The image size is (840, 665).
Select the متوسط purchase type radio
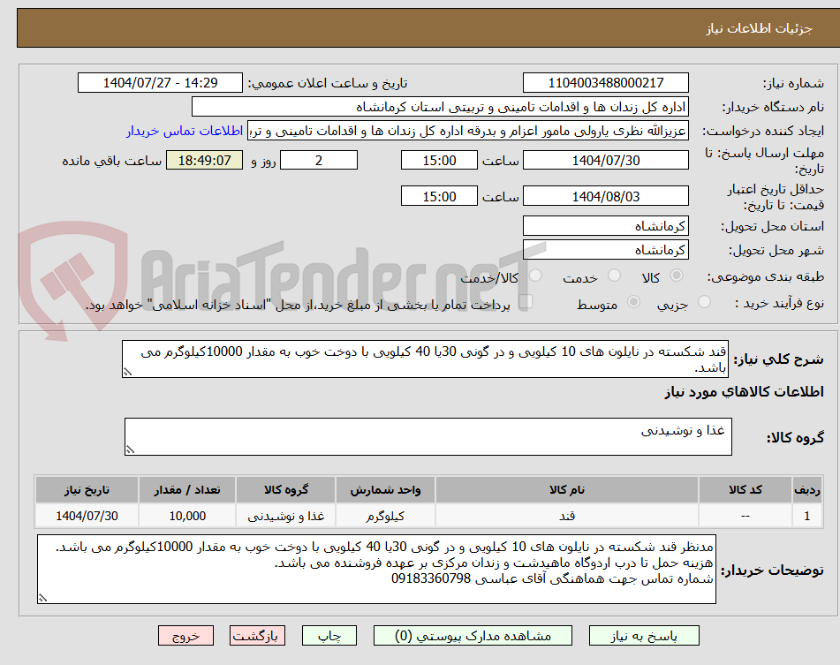pyautogui.click(x=633, y=302)
